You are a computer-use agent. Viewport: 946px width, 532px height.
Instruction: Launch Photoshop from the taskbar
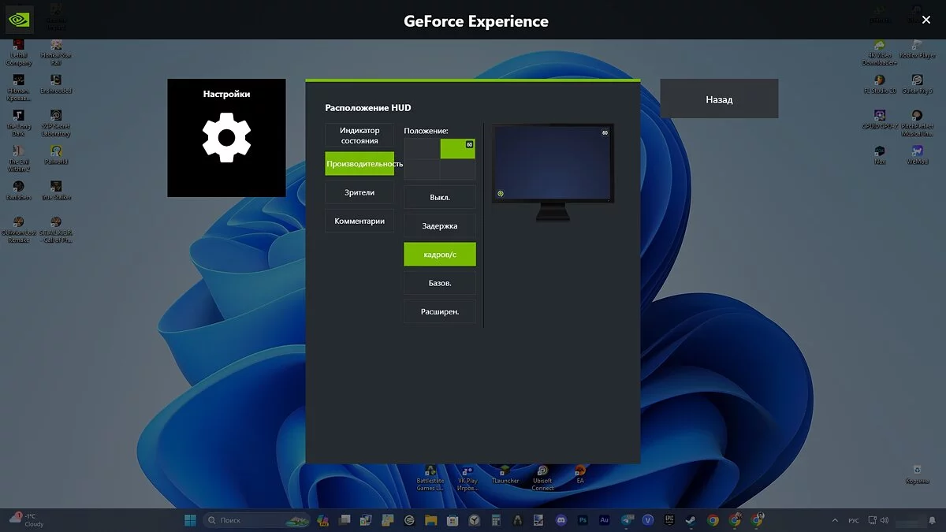coord(583,520)
